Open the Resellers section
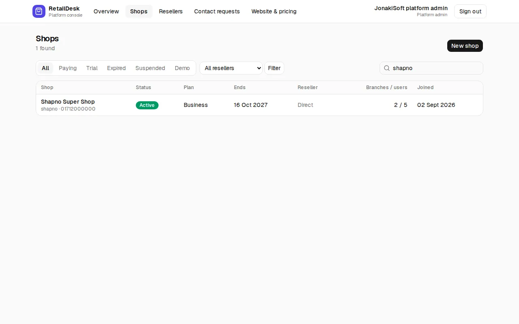The width and height of the screenshot is (519, 324). coord(171,11)
